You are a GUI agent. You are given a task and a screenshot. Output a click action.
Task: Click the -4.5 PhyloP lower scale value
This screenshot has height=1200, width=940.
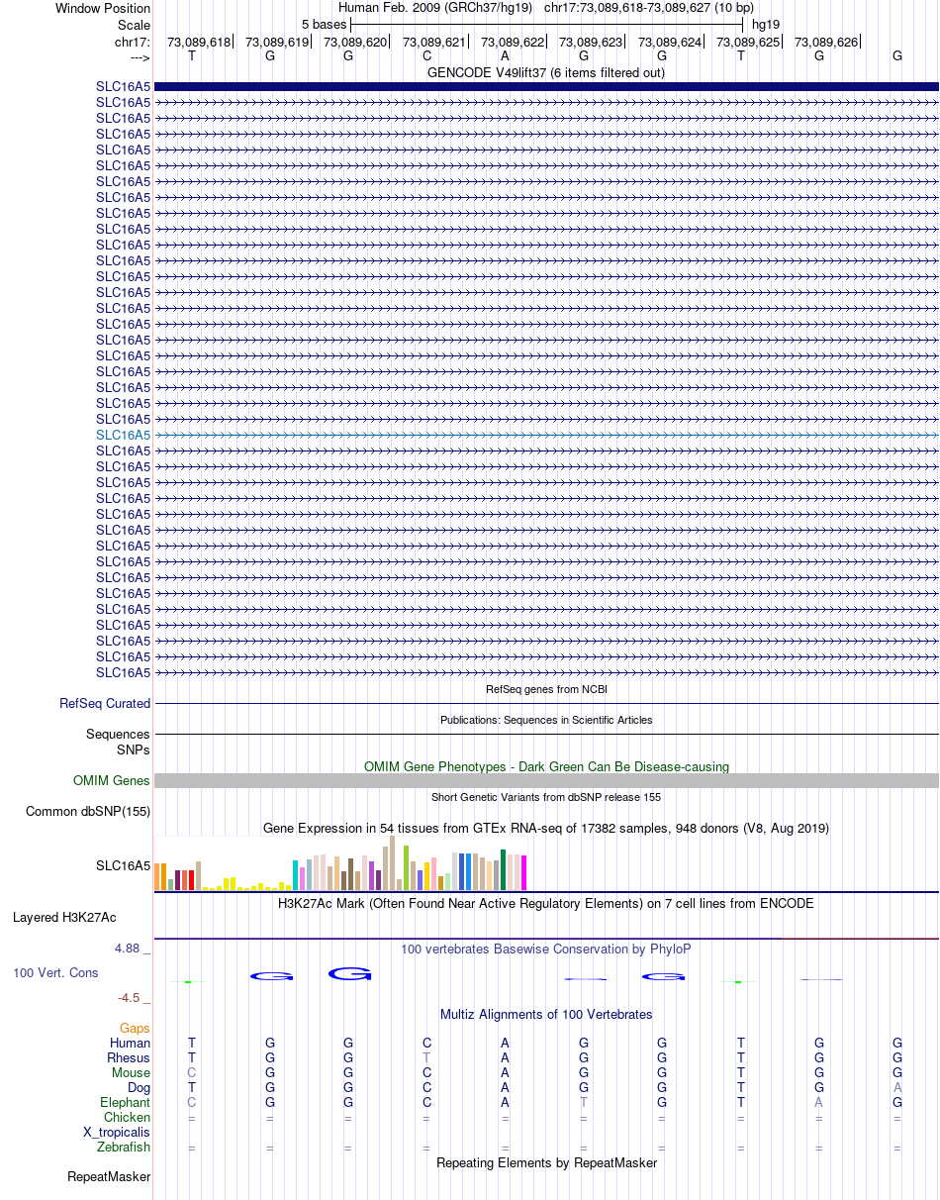coord(131,997)
